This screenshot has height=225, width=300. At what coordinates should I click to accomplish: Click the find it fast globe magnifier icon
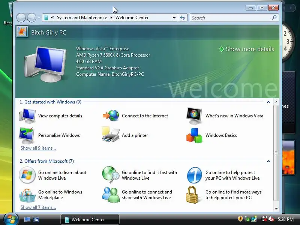coord(111,174)
